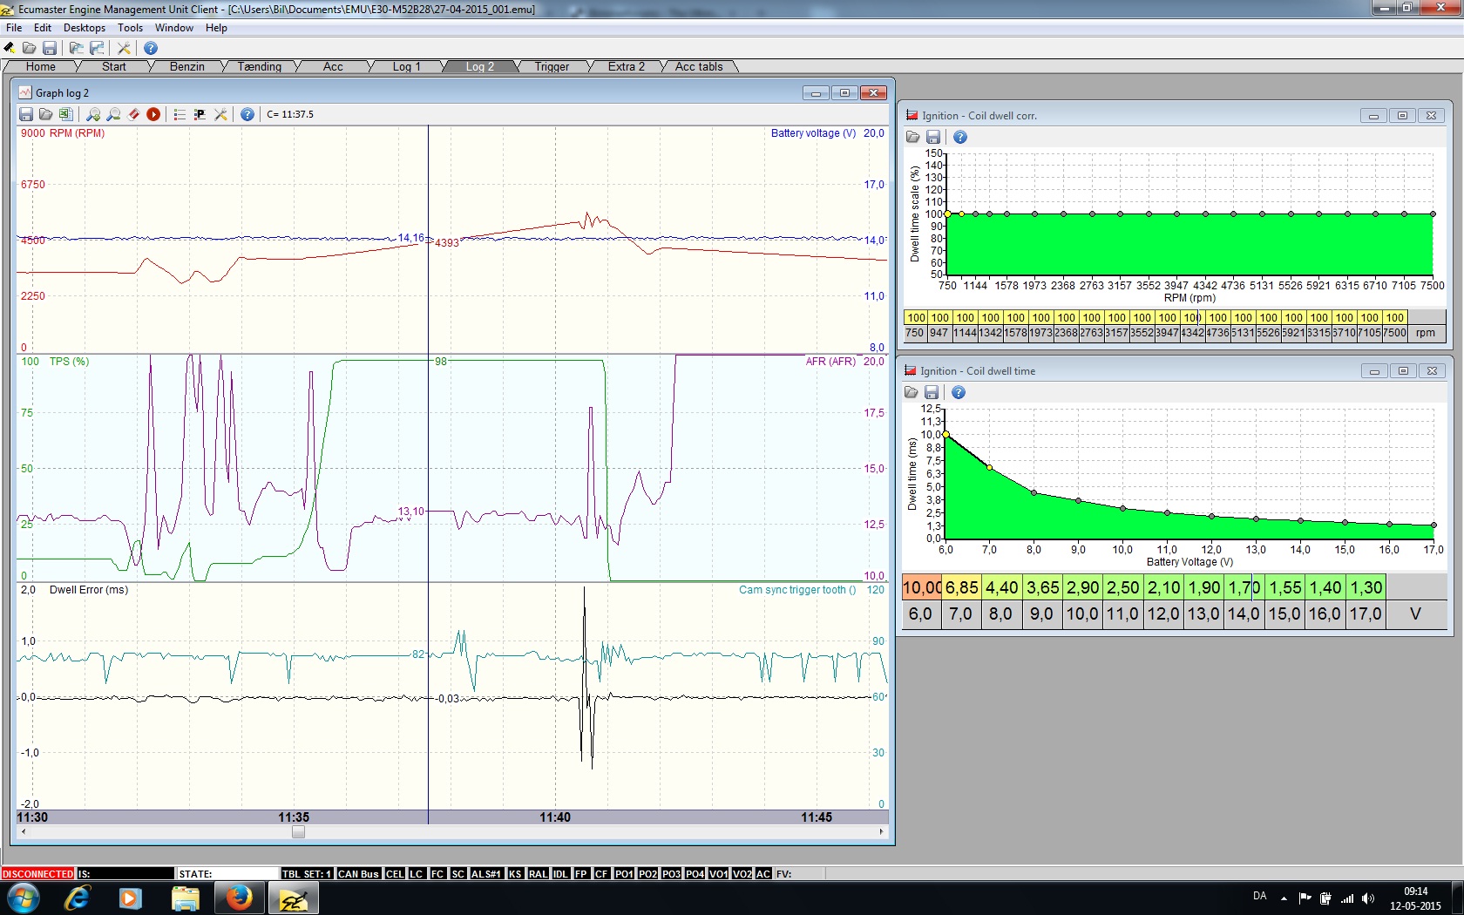Open the Desktops menu

(x=85, y=28)
